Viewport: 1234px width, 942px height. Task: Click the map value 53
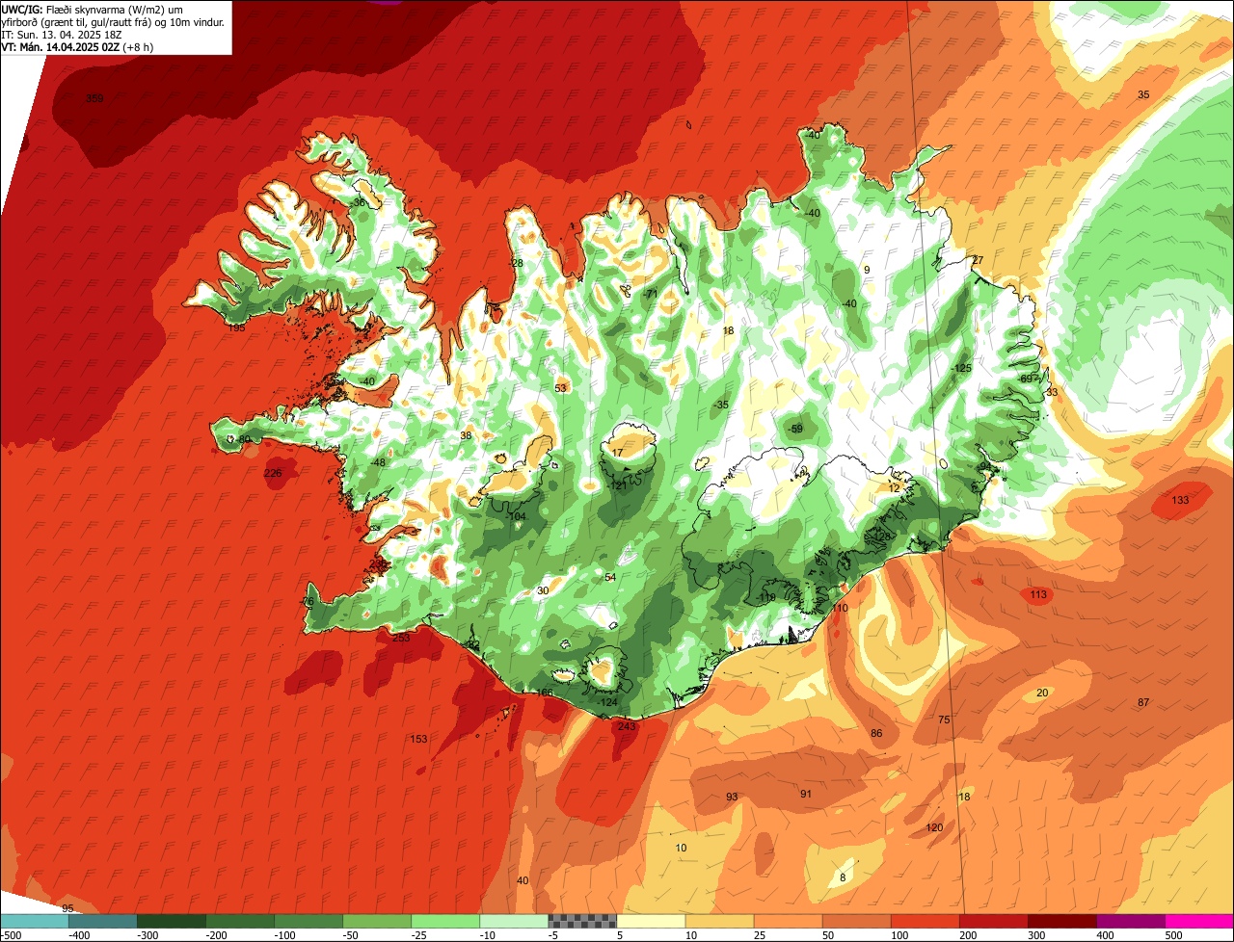point(561,388)
